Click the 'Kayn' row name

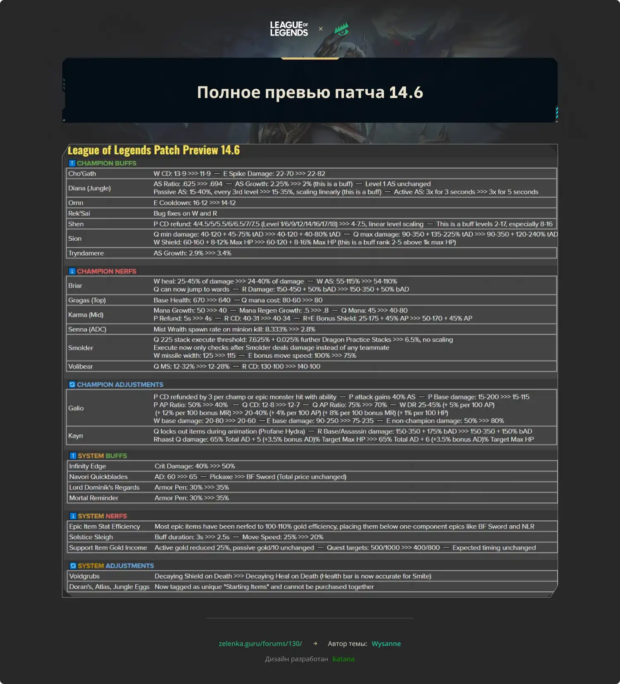76,435
